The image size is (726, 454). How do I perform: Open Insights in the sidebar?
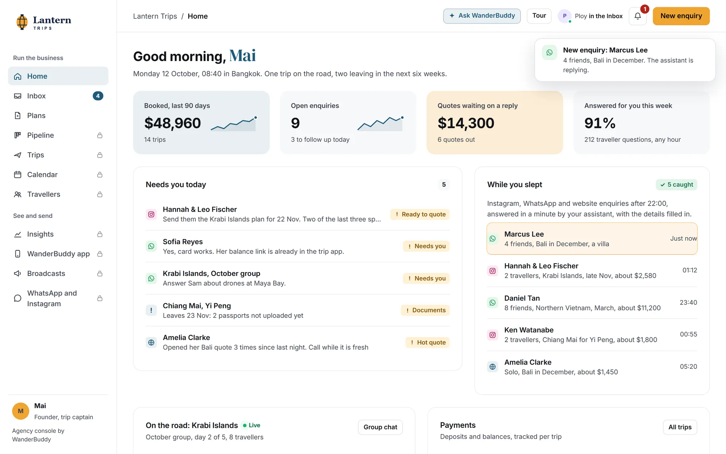click(x=58, y=234)
